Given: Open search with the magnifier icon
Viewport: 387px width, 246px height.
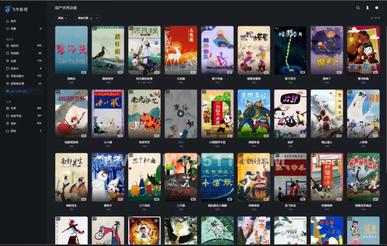Looking at the screenshot, I should point(358,8).
